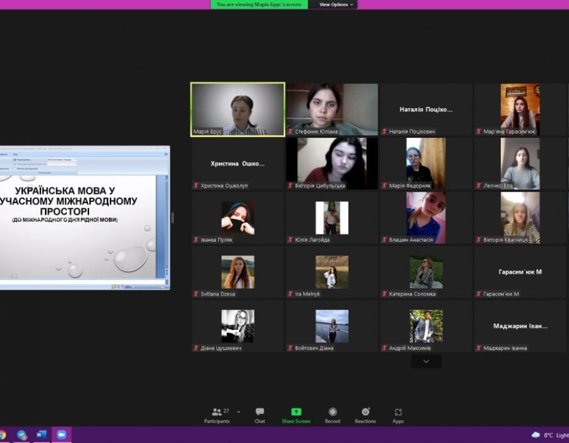Click the 'You are viewing' screen share banner
Screen dimensions: 569x443
[x=259, y=4]
